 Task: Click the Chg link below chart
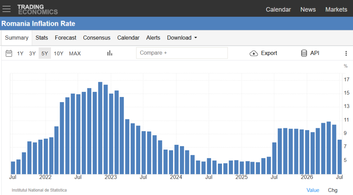333,190
